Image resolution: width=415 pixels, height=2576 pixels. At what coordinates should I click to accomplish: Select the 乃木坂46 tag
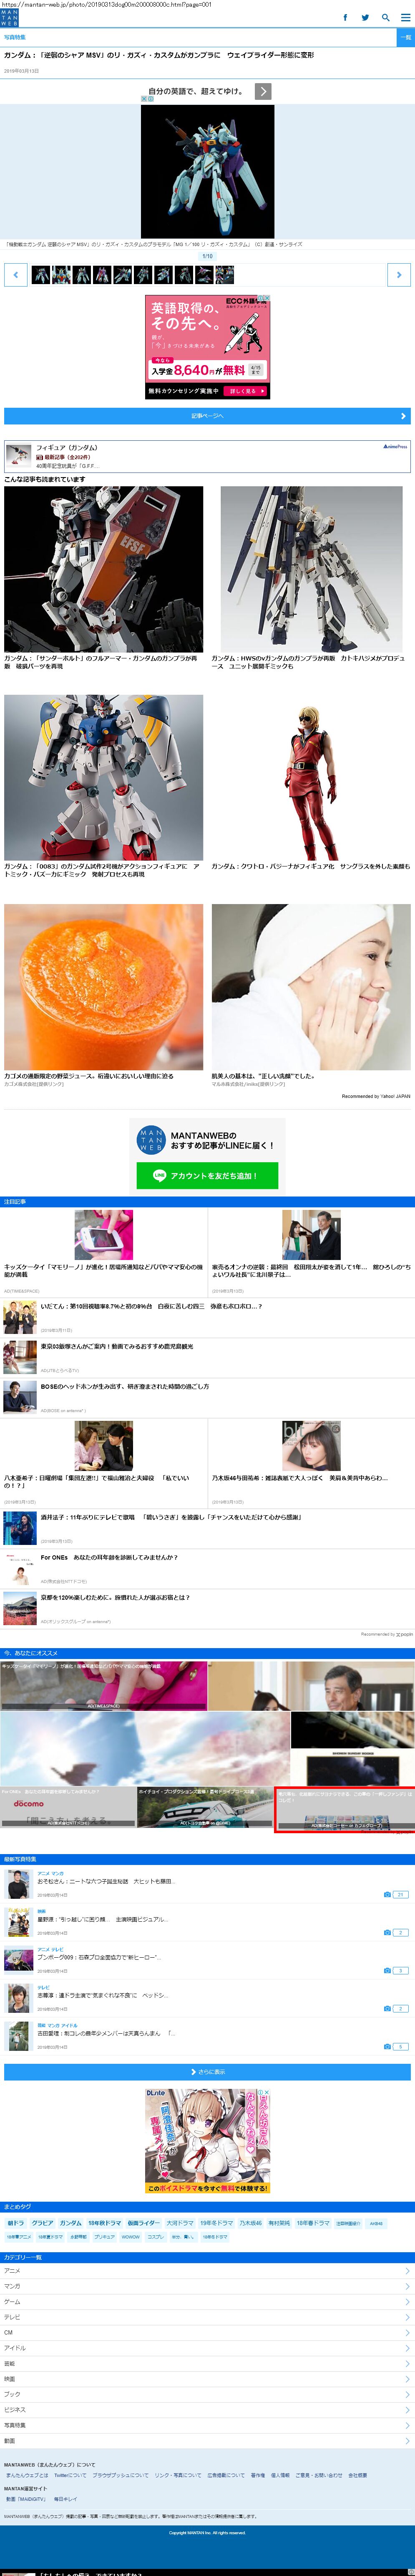coord(250,2223)
